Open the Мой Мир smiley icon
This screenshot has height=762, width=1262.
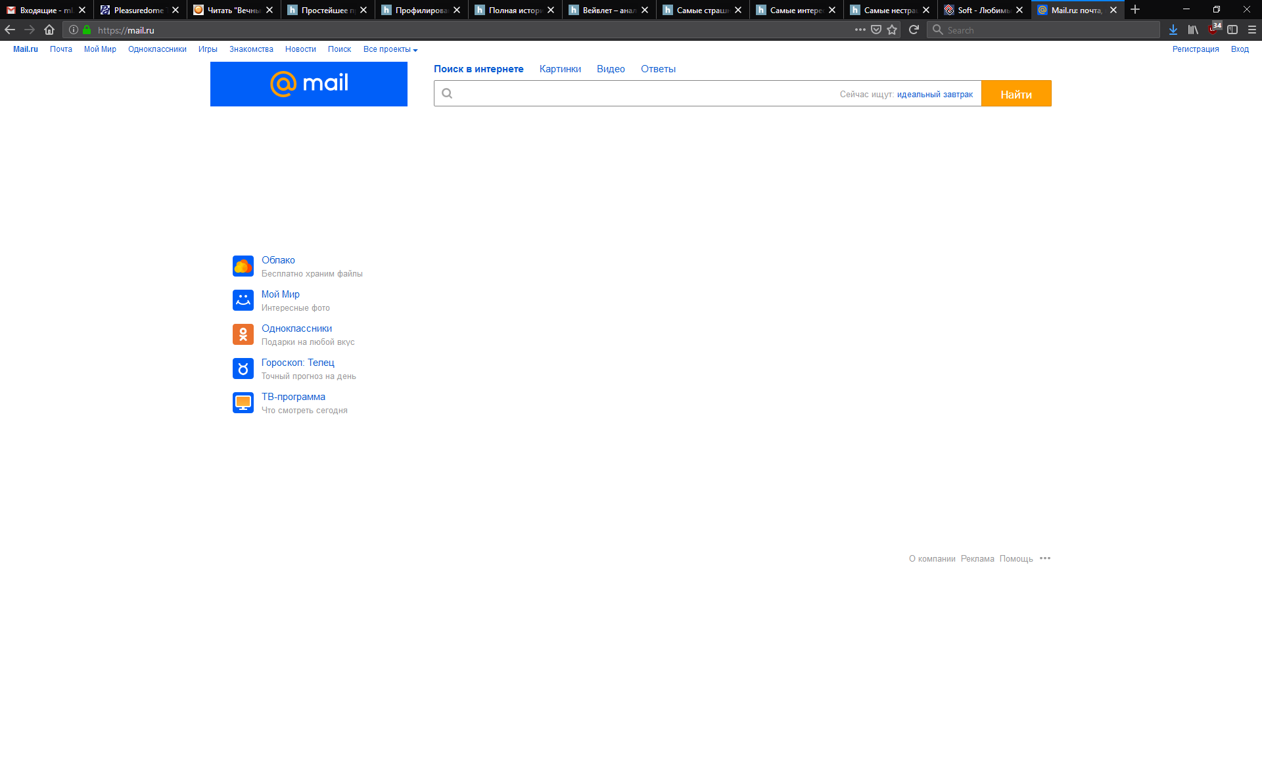coord(243,300)
